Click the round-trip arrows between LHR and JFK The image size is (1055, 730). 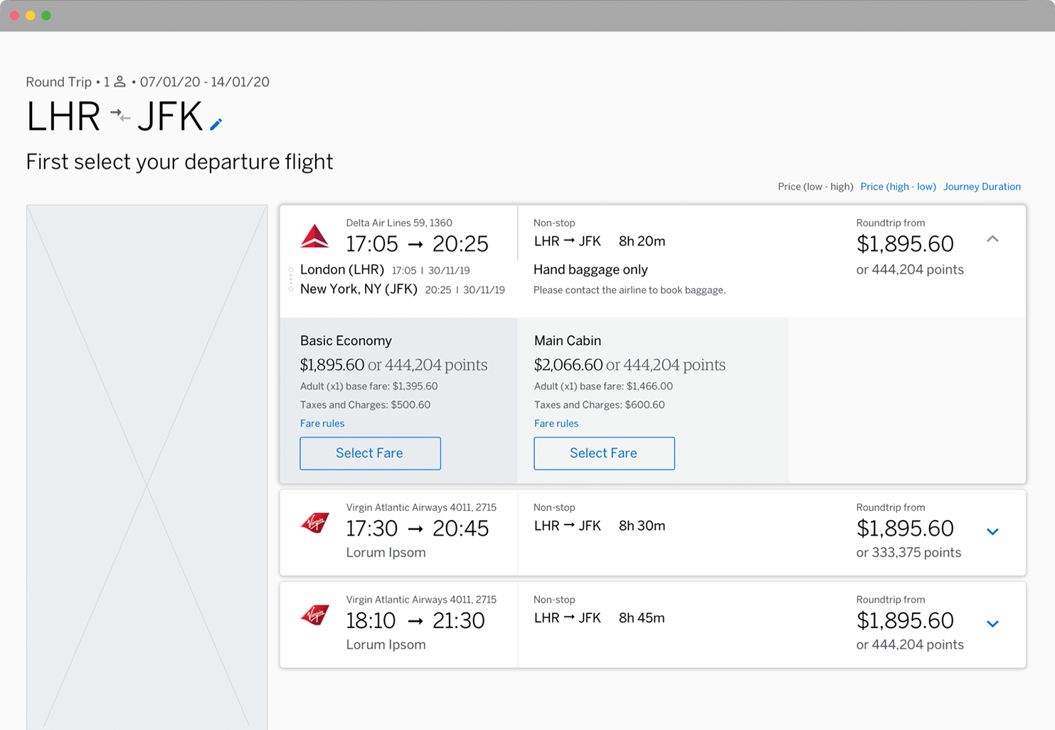pyautogui.click(x=120, y=115)
